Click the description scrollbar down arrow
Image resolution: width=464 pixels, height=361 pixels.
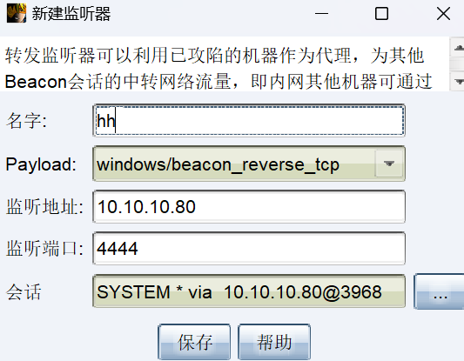click(458, 81)
